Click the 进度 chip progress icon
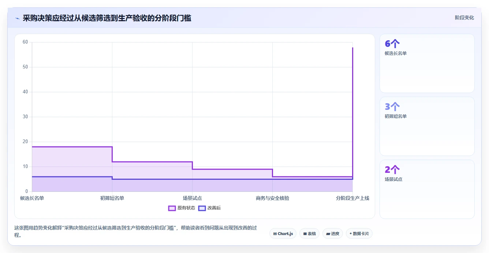 click(328, 234)
